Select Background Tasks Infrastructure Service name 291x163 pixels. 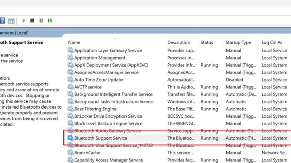point(114,102)
